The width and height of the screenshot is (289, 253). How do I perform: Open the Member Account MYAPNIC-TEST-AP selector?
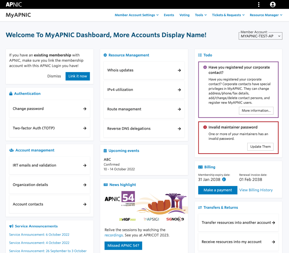(x=260, y=36)
